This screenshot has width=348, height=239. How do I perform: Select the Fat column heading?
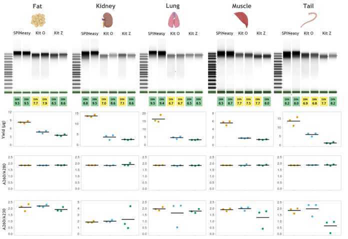[x=37, y=6]
